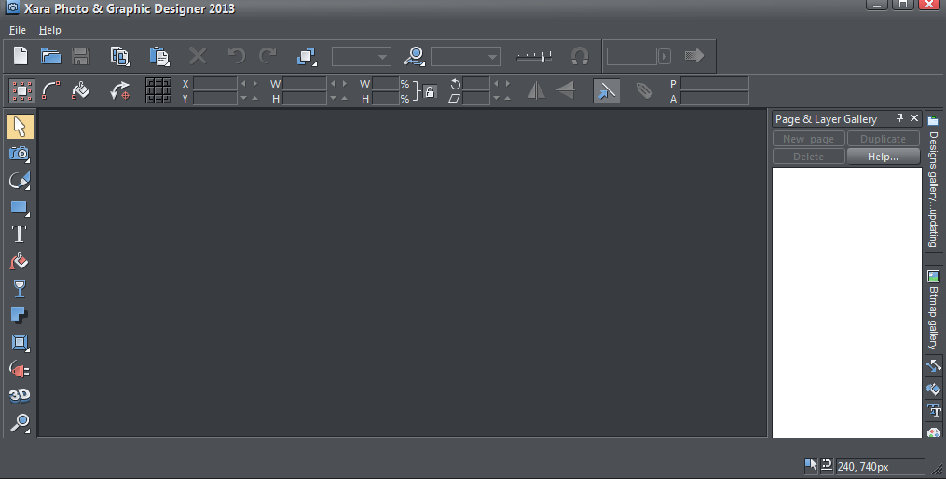
Task: Adjust the quality slider in toolbar
Action: click(534, 57)
